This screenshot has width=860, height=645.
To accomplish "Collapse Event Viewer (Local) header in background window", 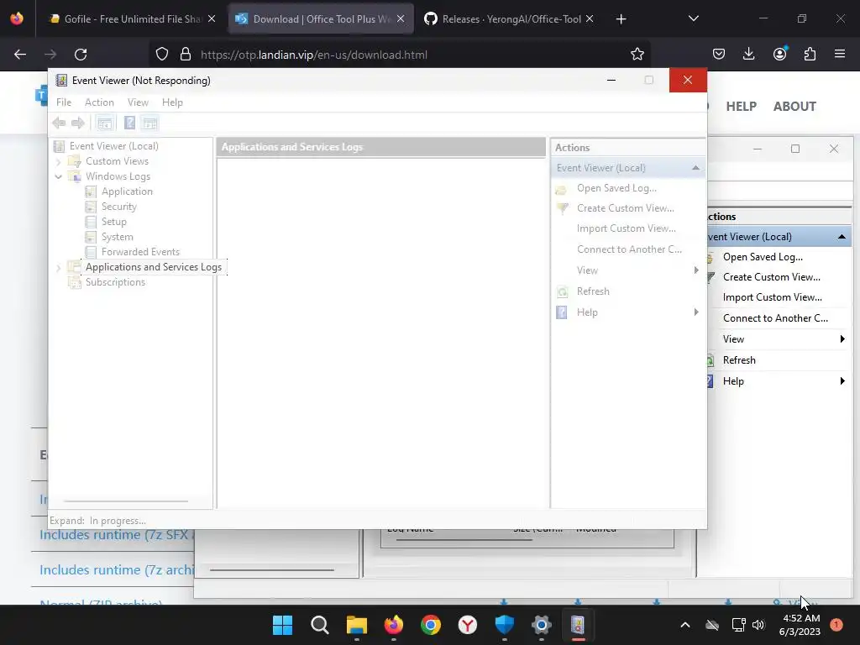I will [842, 237].
